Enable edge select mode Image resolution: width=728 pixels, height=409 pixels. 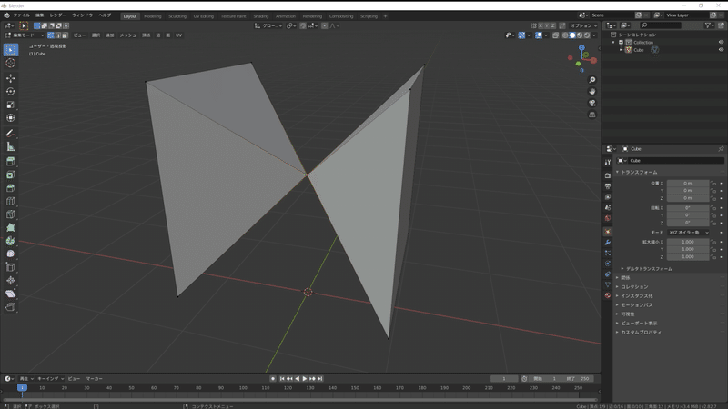pos(58,35)
